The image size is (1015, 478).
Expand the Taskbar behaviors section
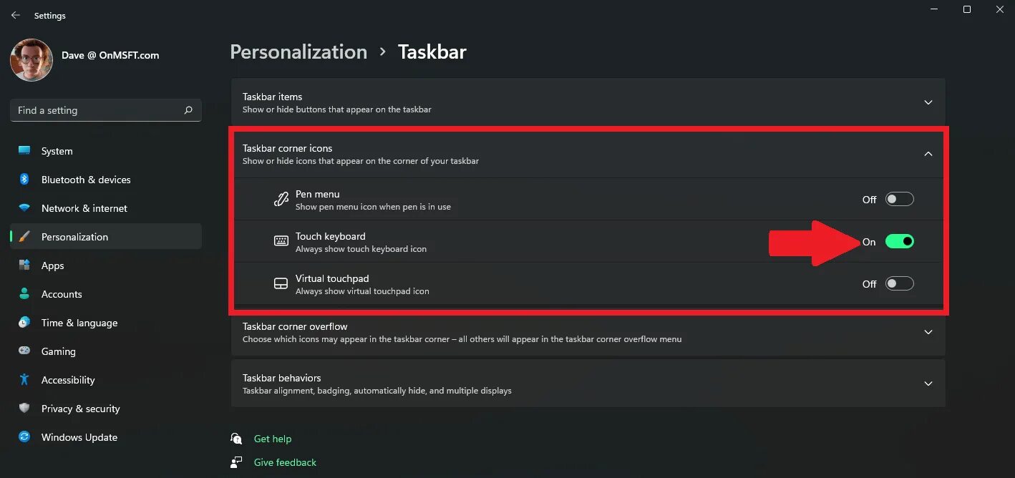[x=928, y=384]
